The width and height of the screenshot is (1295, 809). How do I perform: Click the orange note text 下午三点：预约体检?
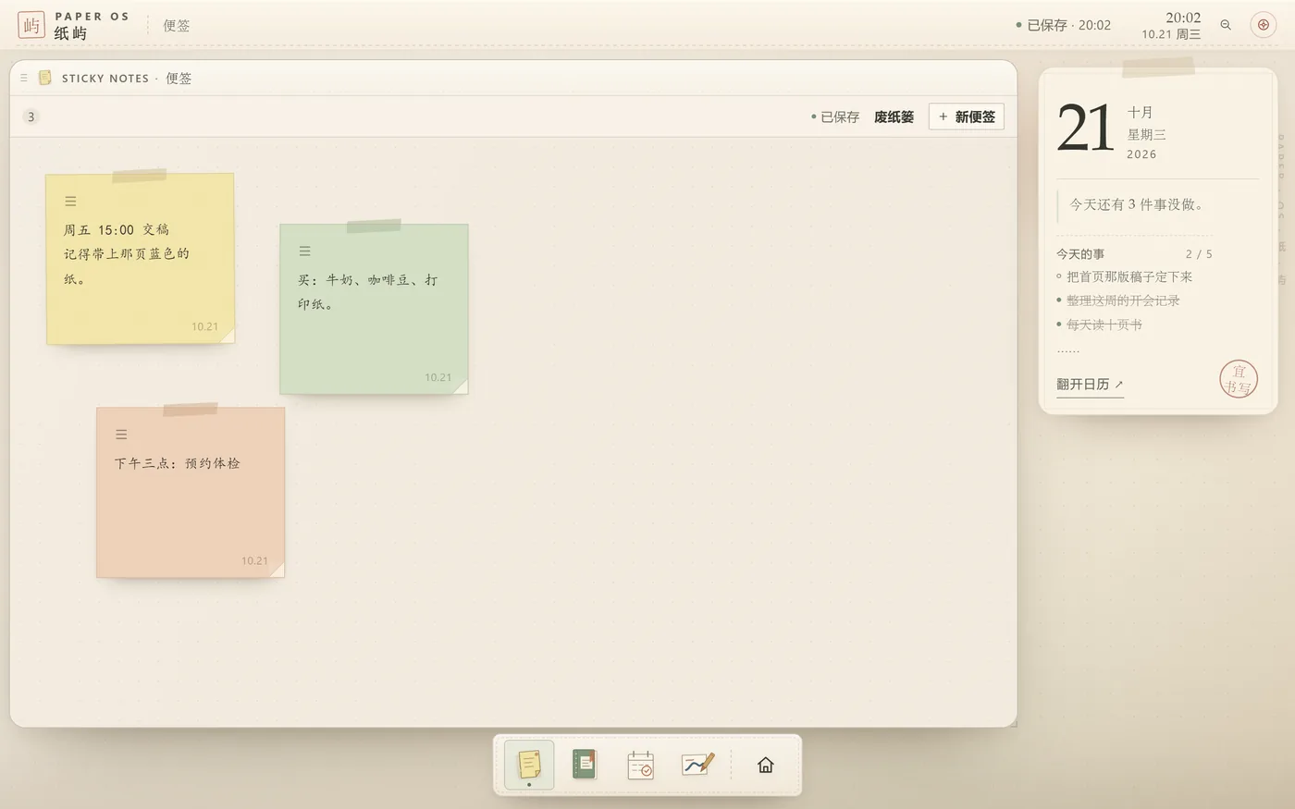point(178,463)
